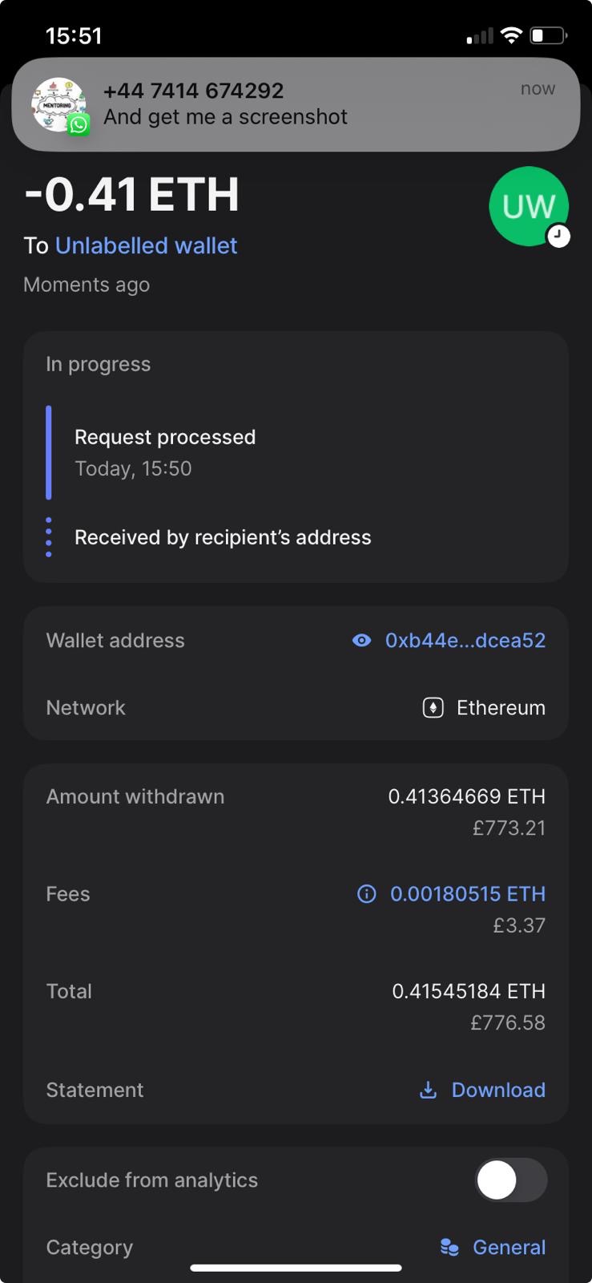
Task: Tap the Received by recipient's address step
Action: tap(223, 537)
